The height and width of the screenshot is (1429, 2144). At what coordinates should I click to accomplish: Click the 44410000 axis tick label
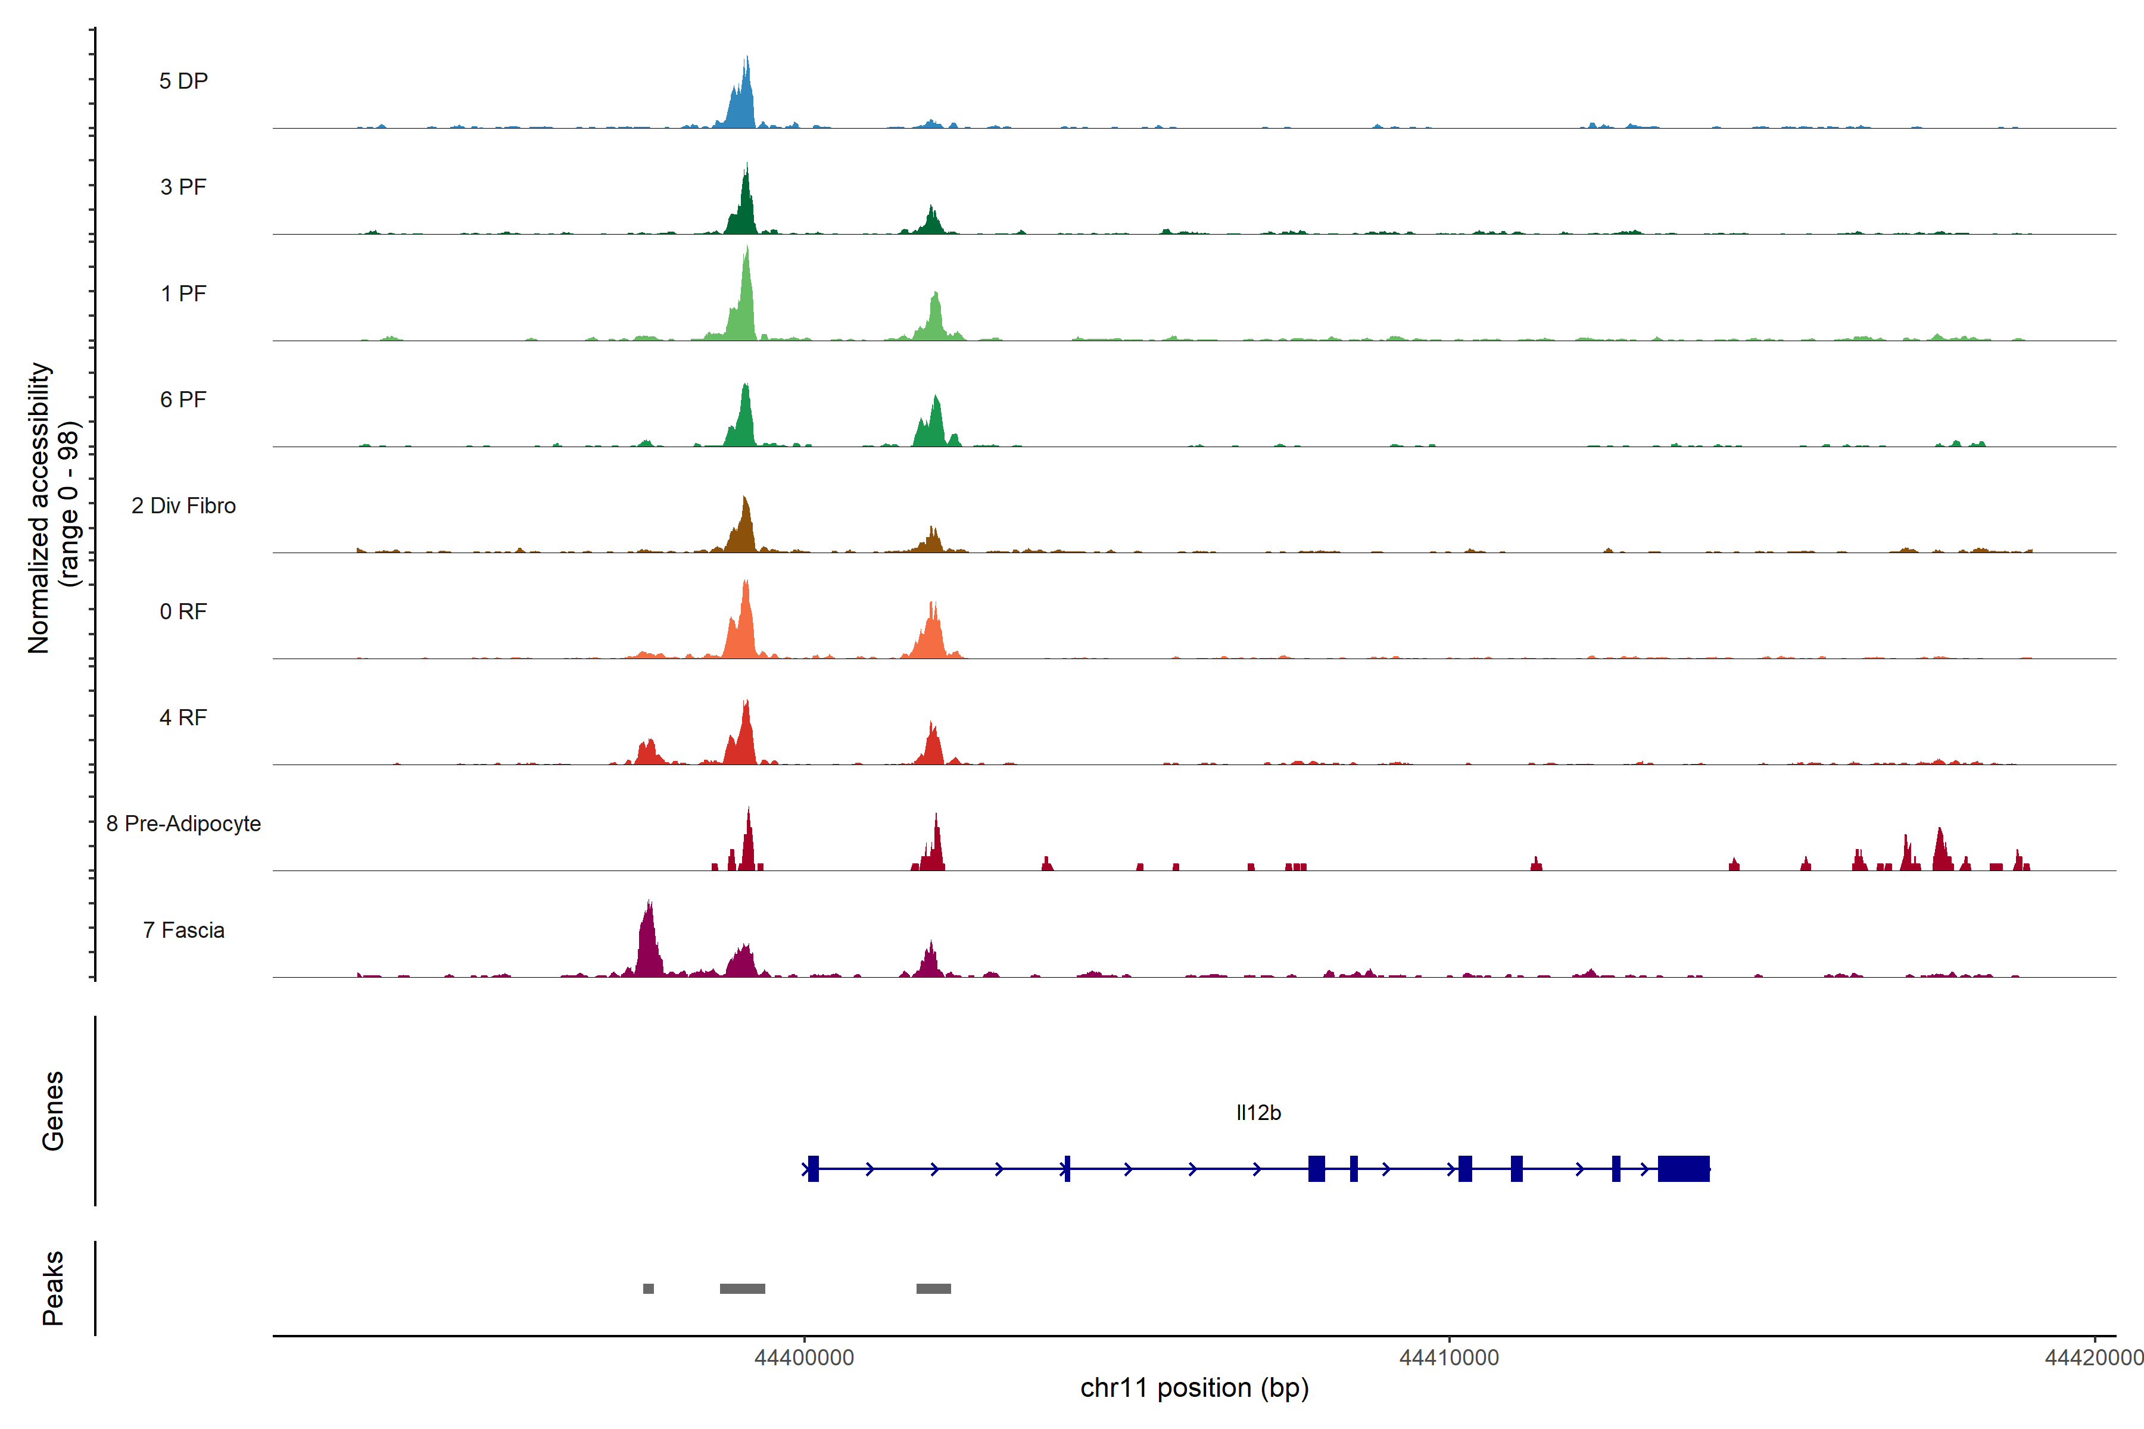tap(1448, 1358)
